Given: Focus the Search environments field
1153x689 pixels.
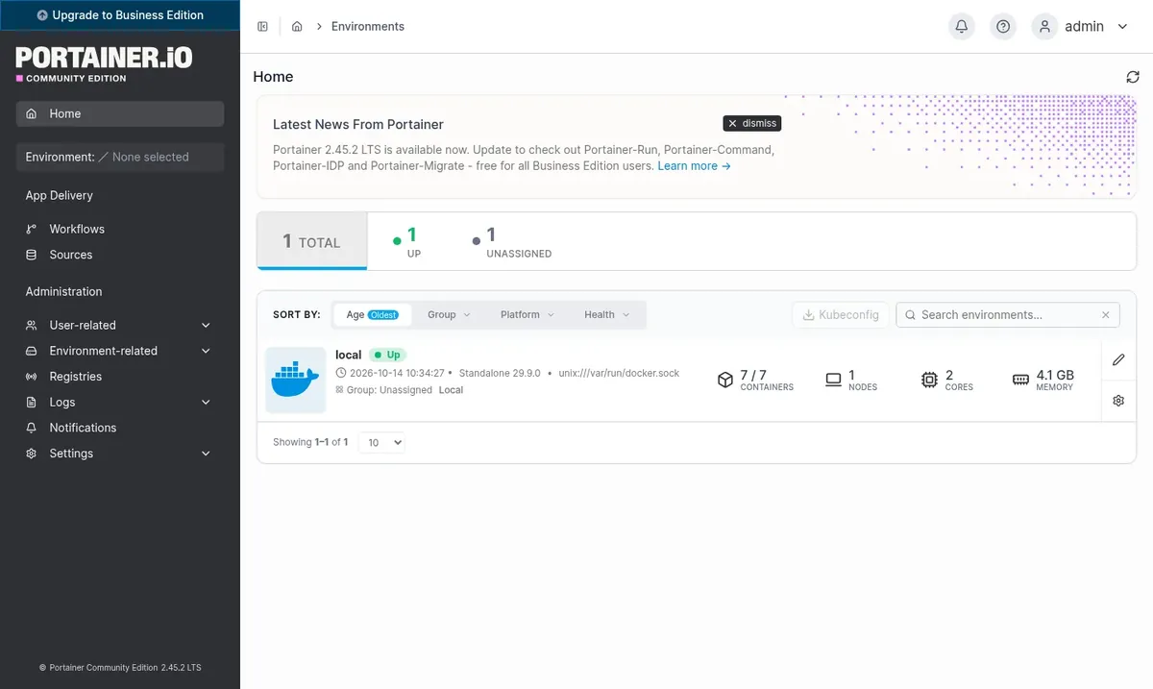Looking at the screenshot, I should point(1008,314).
